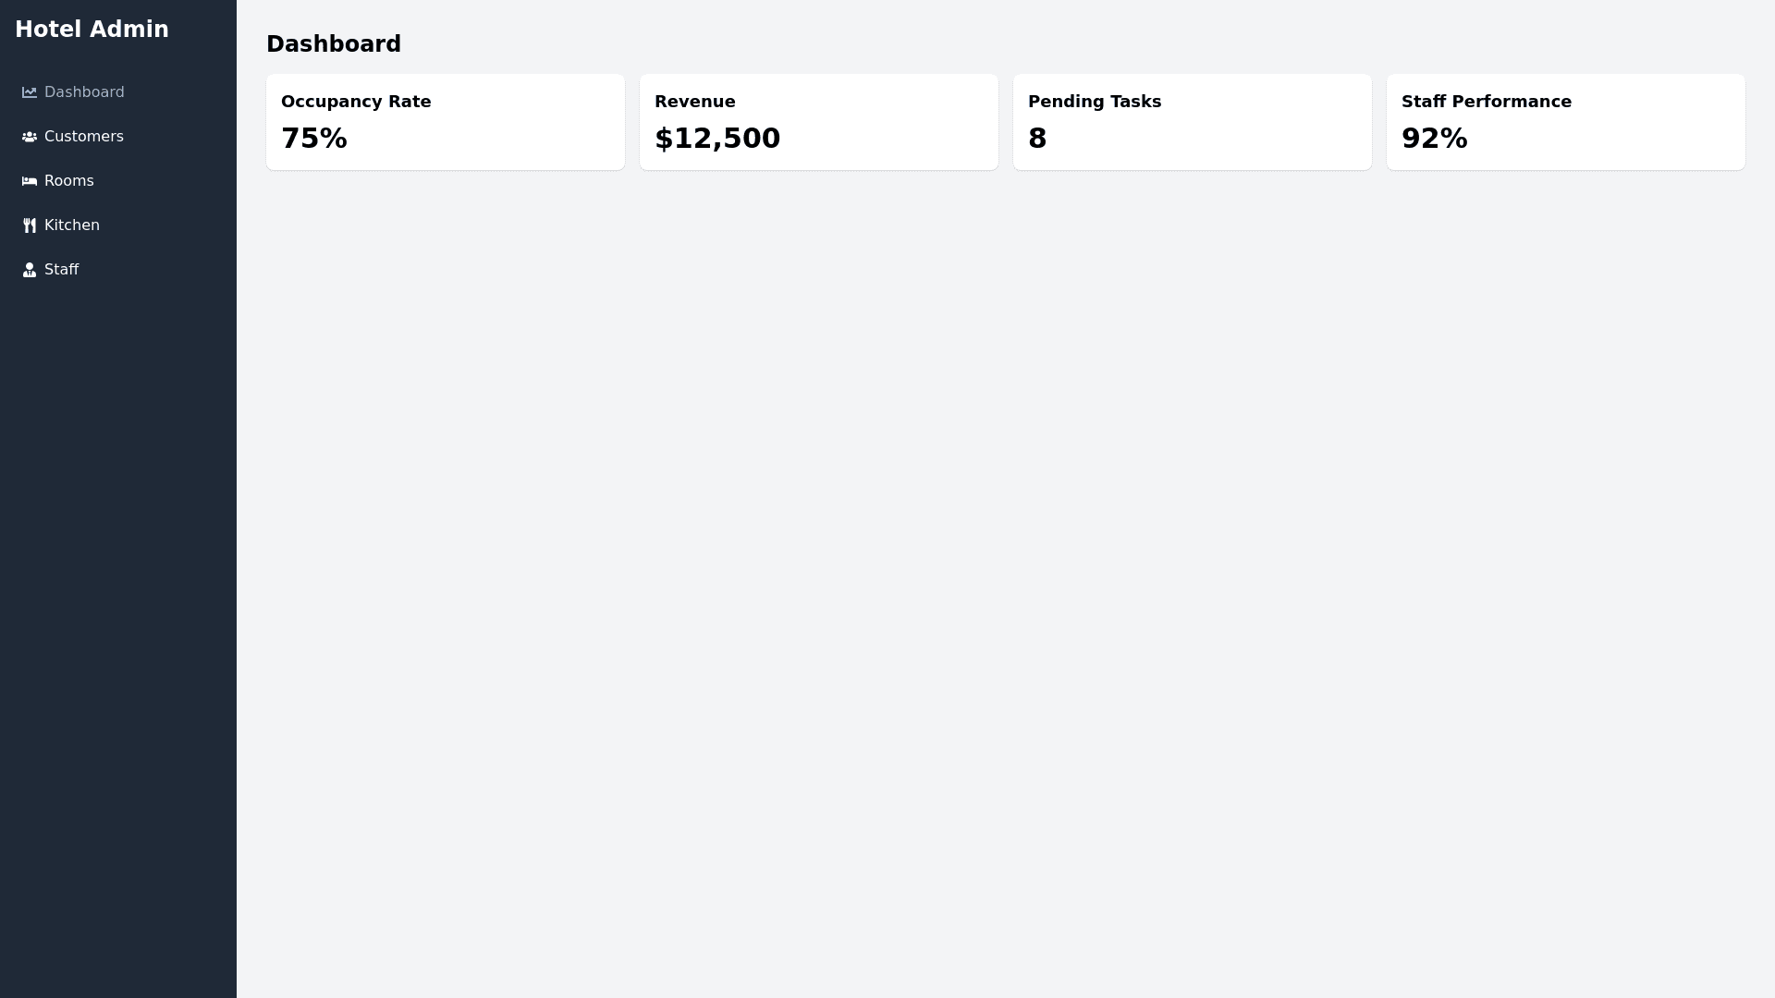Click the Staff Performance card

(1565, 121)
